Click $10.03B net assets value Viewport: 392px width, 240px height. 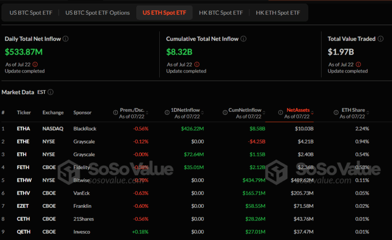(x=304, y=129)
